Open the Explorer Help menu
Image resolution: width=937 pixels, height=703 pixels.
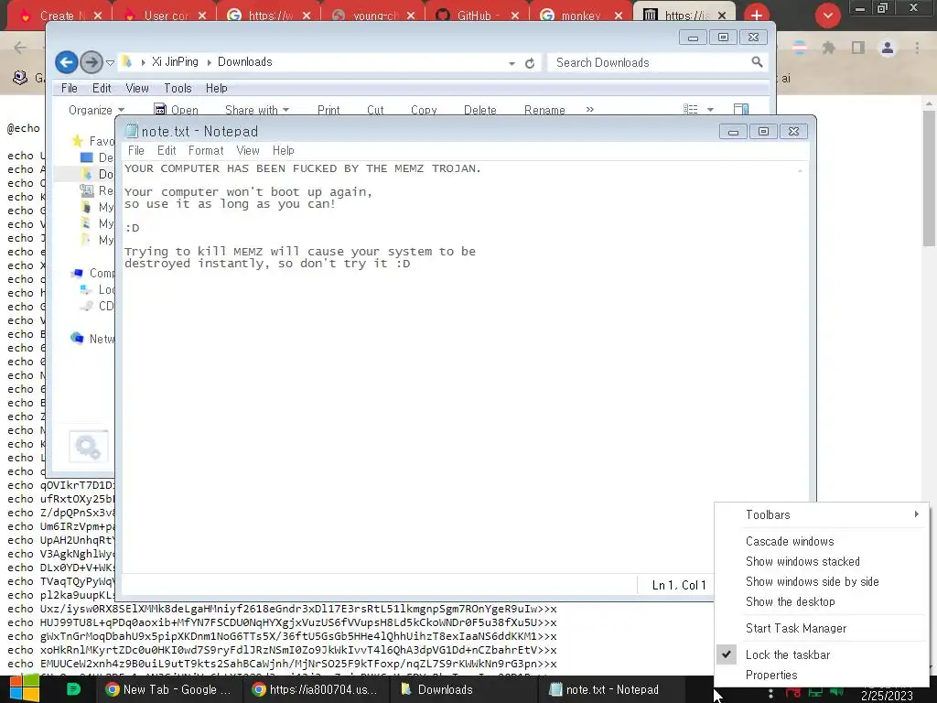click(216, 88)
